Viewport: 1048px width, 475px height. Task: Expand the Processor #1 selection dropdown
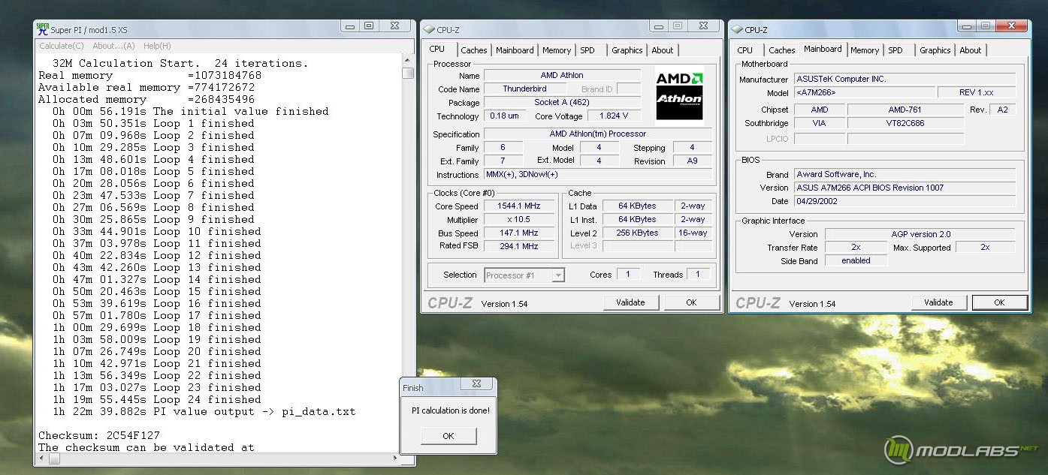click(x=558, y=275)
